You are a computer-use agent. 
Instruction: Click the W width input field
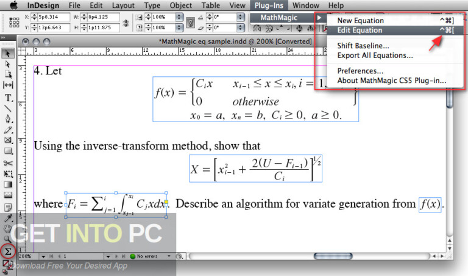coord(103,17)
